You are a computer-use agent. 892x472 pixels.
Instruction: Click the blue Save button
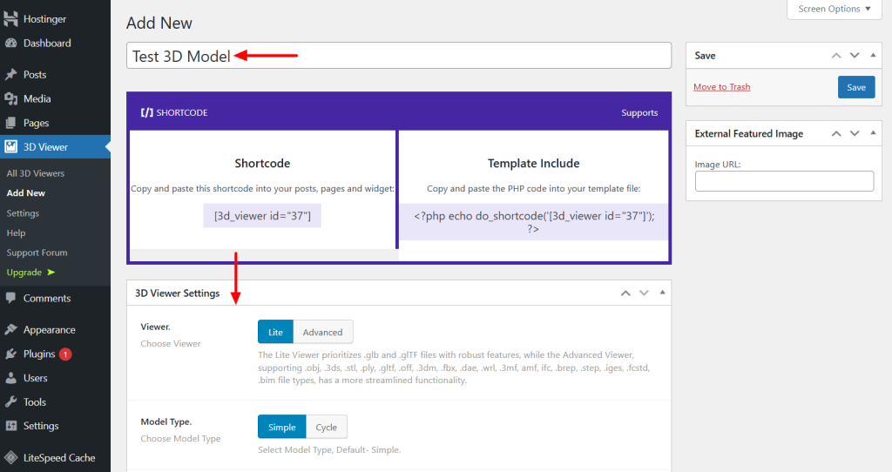[x=856, y=87]
